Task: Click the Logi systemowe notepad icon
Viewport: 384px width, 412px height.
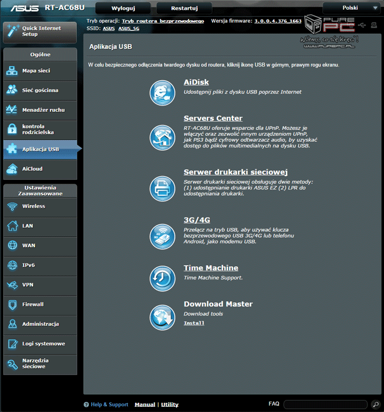Action: pyautogui.click(x=13, y=344)
